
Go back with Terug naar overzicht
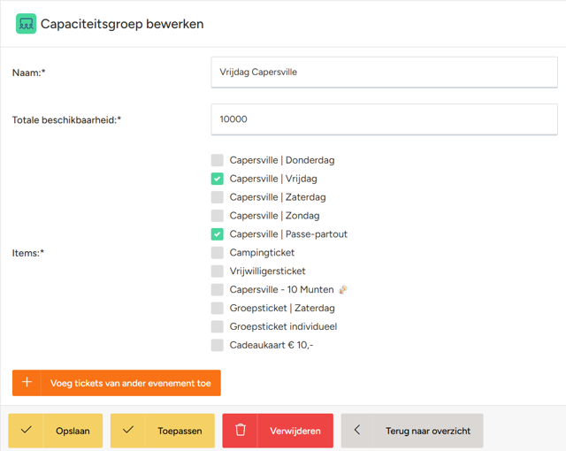(x=412, y=431)
